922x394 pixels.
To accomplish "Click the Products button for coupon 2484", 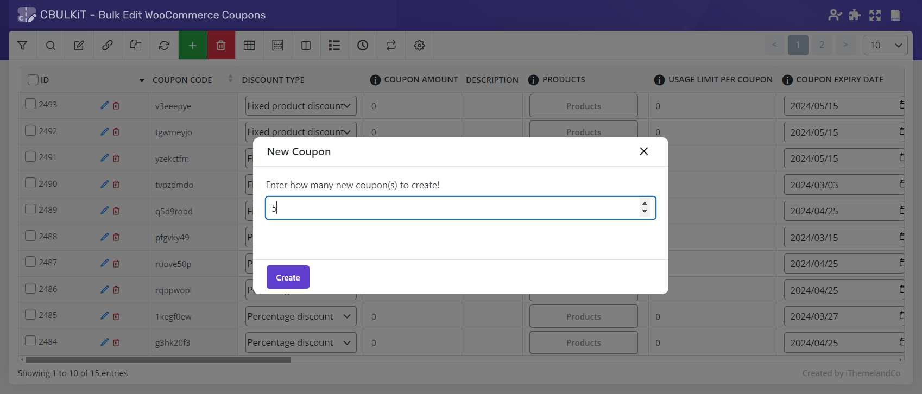I will coord(583,343).
